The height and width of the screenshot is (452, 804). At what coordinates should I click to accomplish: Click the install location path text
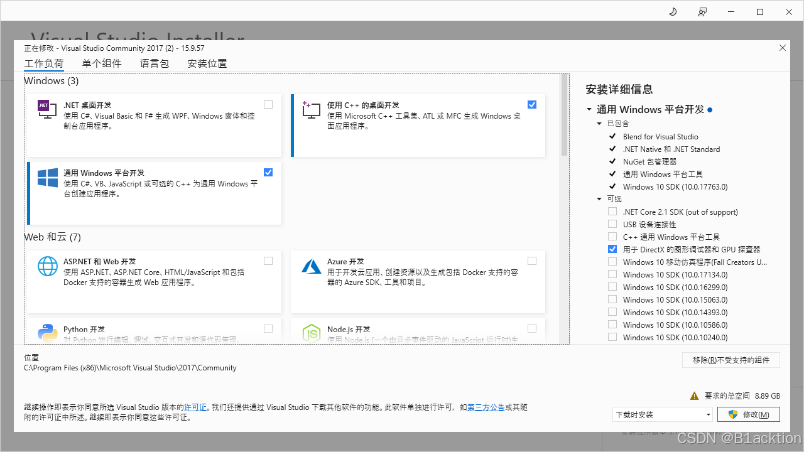[131, 368]
